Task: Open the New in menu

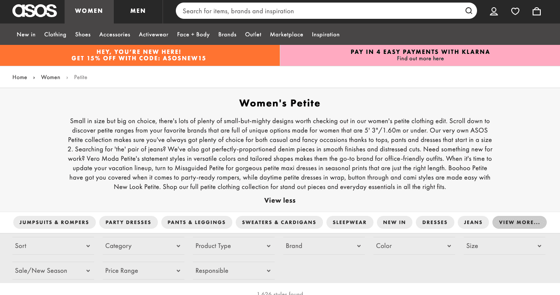Action: tap(26, 35)
